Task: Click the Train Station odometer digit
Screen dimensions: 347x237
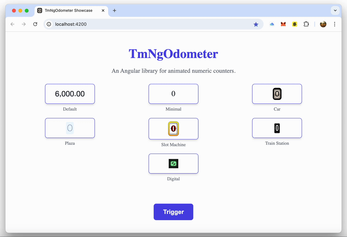Action: click(x=277, y=128)
